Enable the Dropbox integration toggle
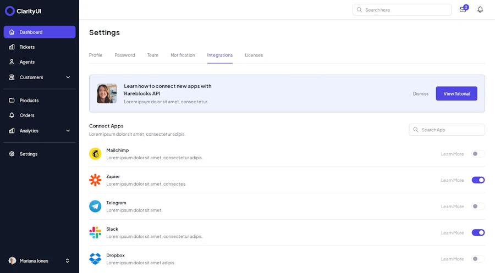Viewport: 495px width, 273px height. click(478, 259)
